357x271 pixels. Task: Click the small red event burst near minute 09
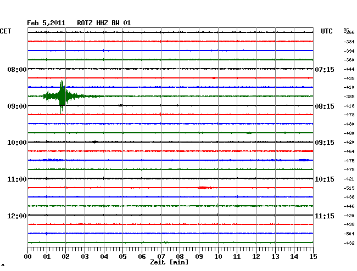tap(206, 188)
